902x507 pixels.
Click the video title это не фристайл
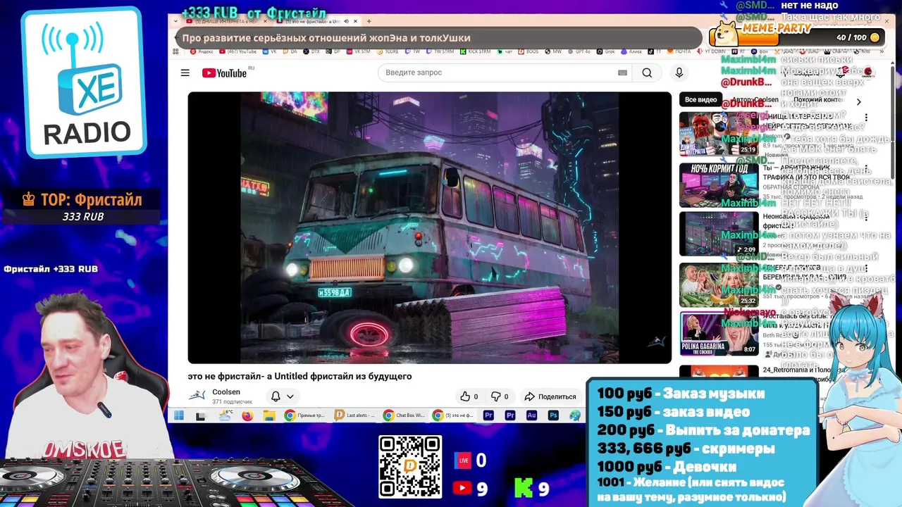click(x=299, y=377)
